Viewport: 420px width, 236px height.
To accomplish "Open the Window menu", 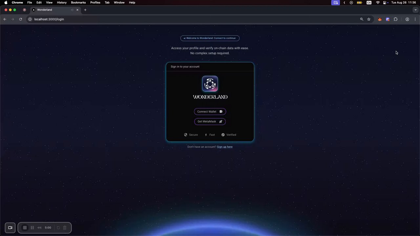I will (119, 2).
